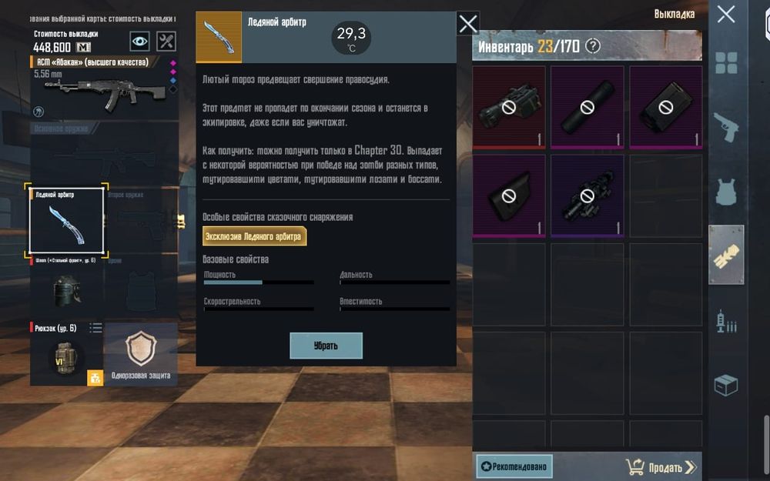The image size is (770, 481).
Task: Click the Убрать button
Action: click(326, 346)
